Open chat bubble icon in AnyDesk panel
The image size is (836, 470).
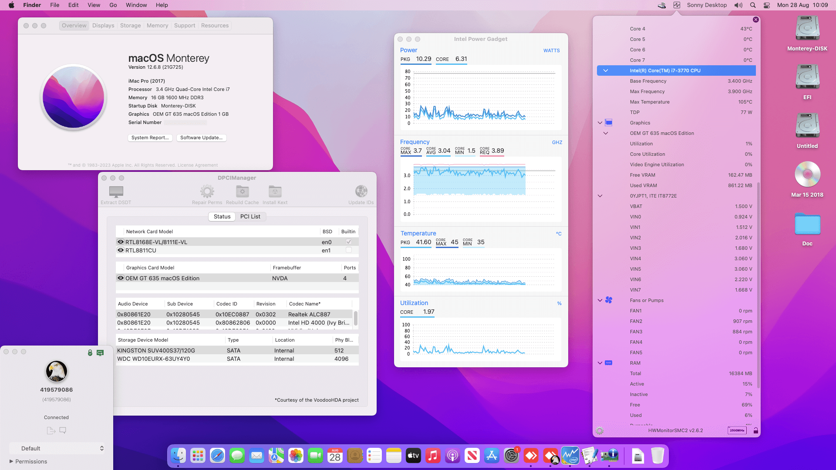63,430
